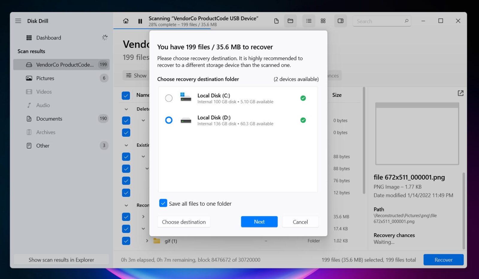
Task: Uncheck Save all files to one folder
Action: (x=163, y=203)
